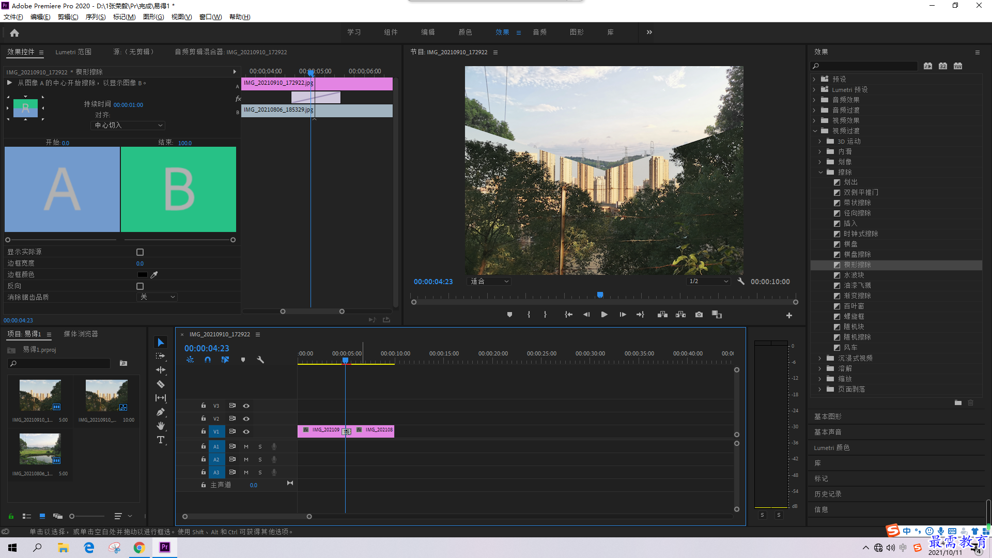Open timeline display settings wrench
992x558 pixels.
pos(260,360)
